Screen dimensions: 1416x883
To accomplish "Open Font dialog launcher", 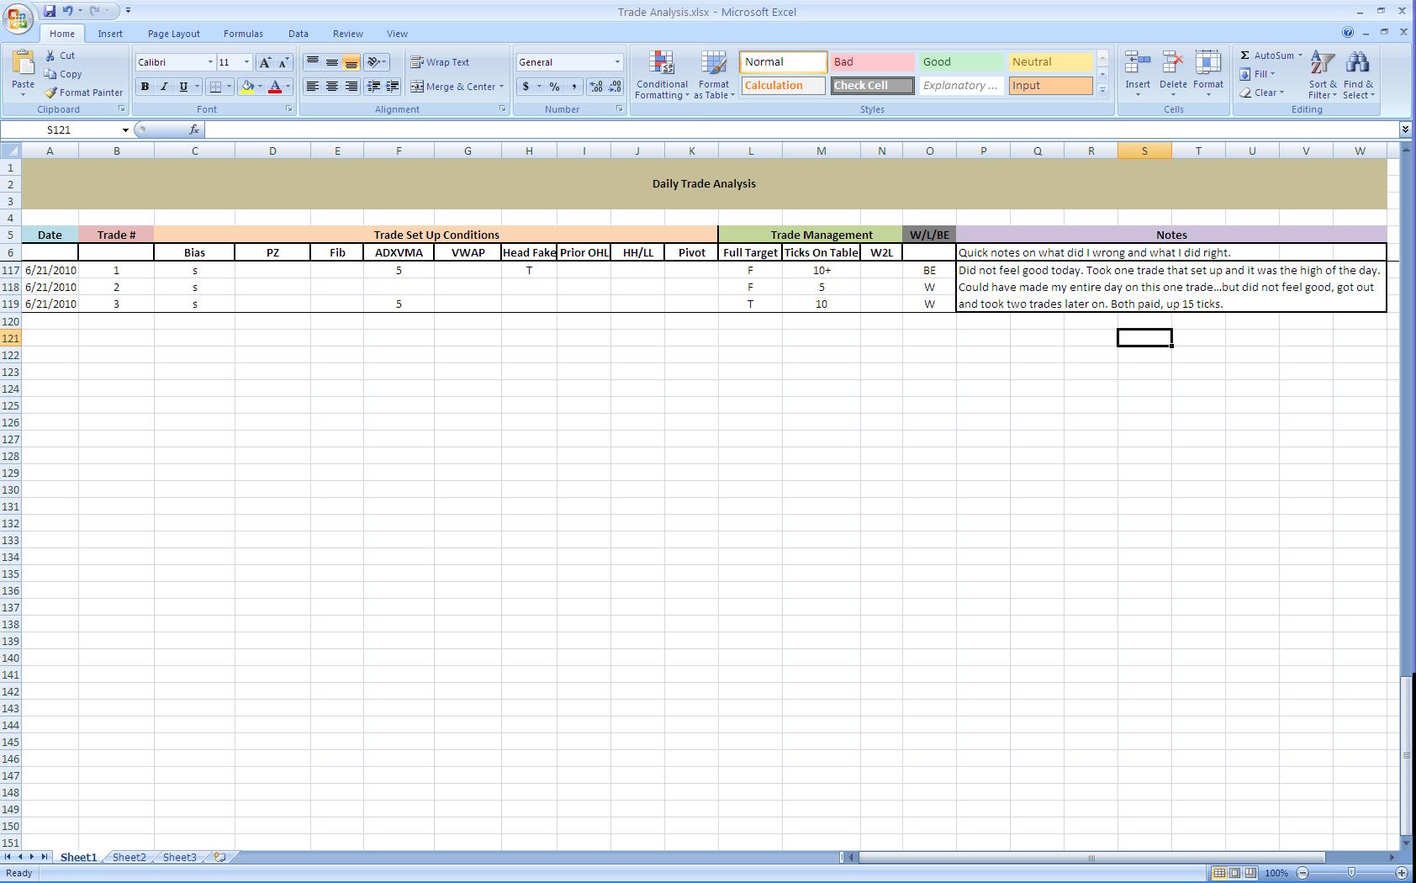I will click(290, 109).
